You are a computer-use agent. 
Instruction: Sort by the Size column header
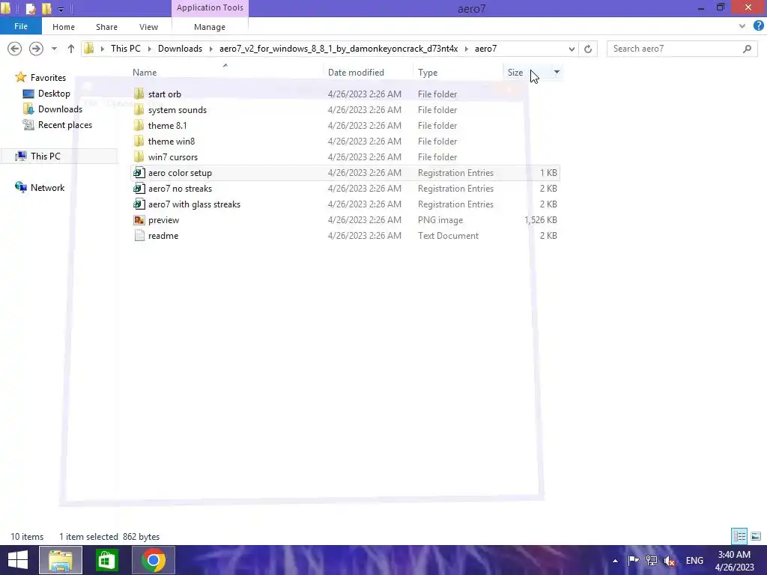point(515,73)
